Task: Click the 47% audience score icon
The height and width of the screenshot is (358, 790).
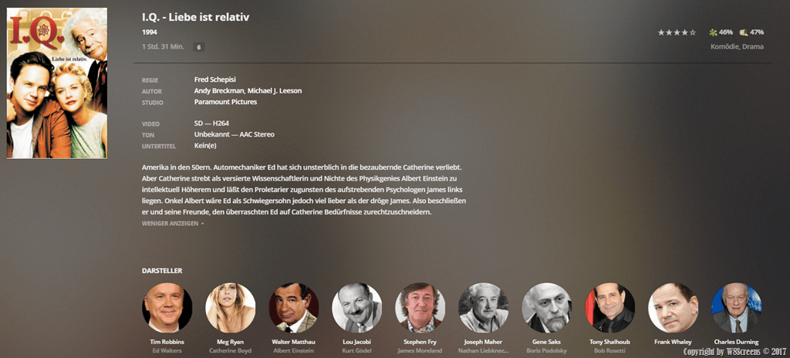Action: click(x=743, y=32)
